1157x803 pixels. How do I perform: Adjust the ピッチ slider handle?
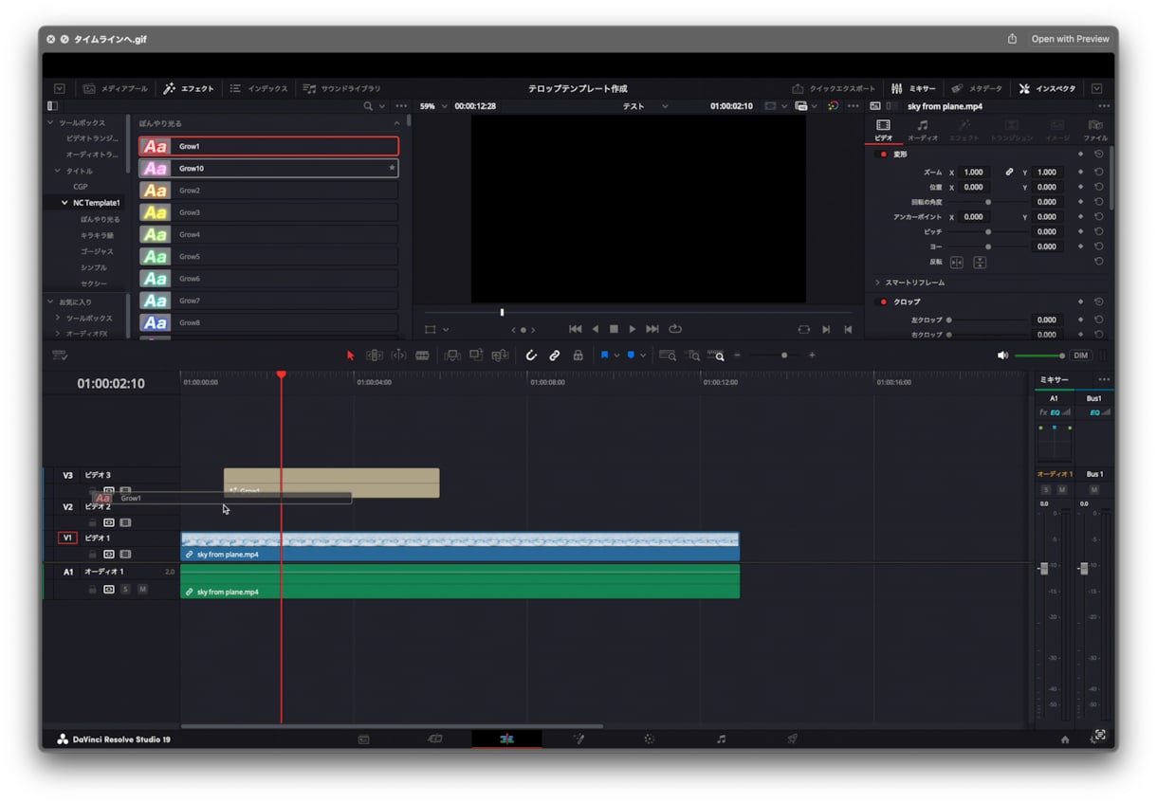coord(987,231)
